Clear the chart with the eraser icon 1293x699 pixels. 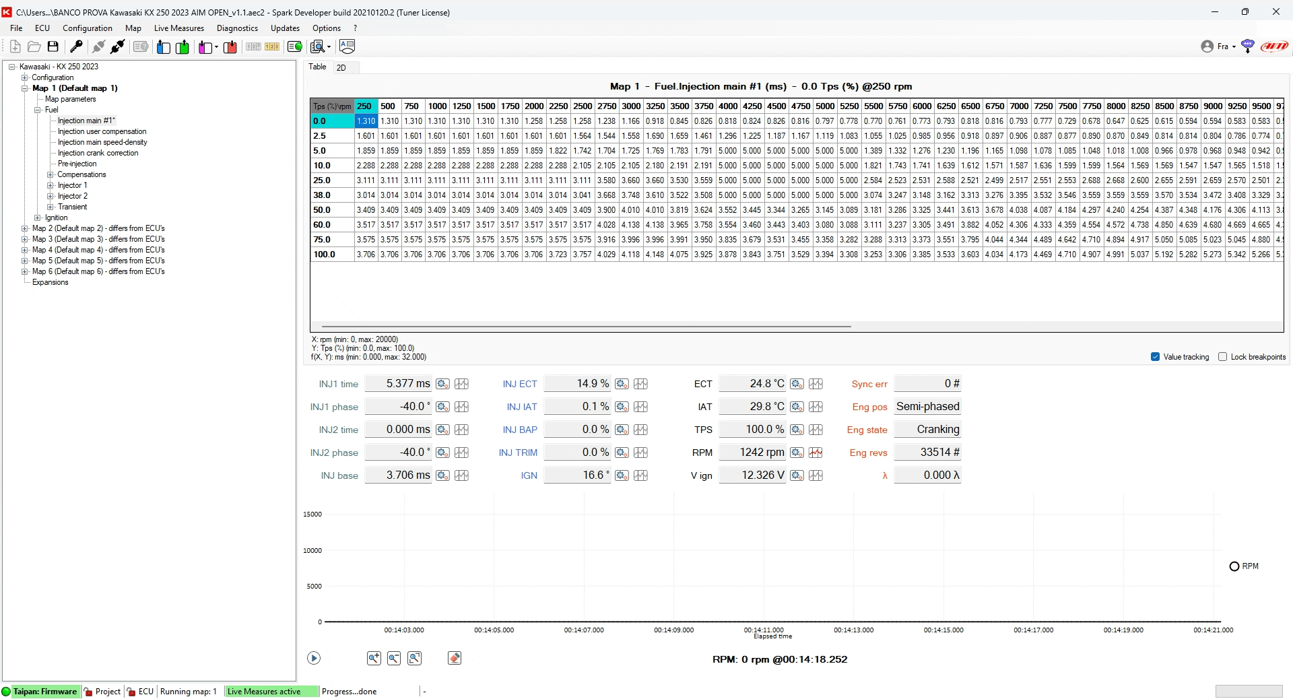[x=455, y=658]
